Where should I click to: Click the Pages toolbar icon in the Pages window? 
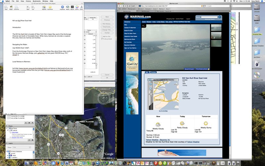pyautogui.click(x=11, y=7)
